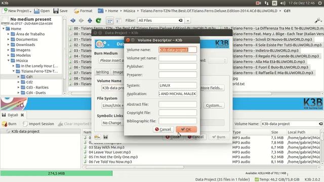Click the Abstract file field

pos(178,104)
